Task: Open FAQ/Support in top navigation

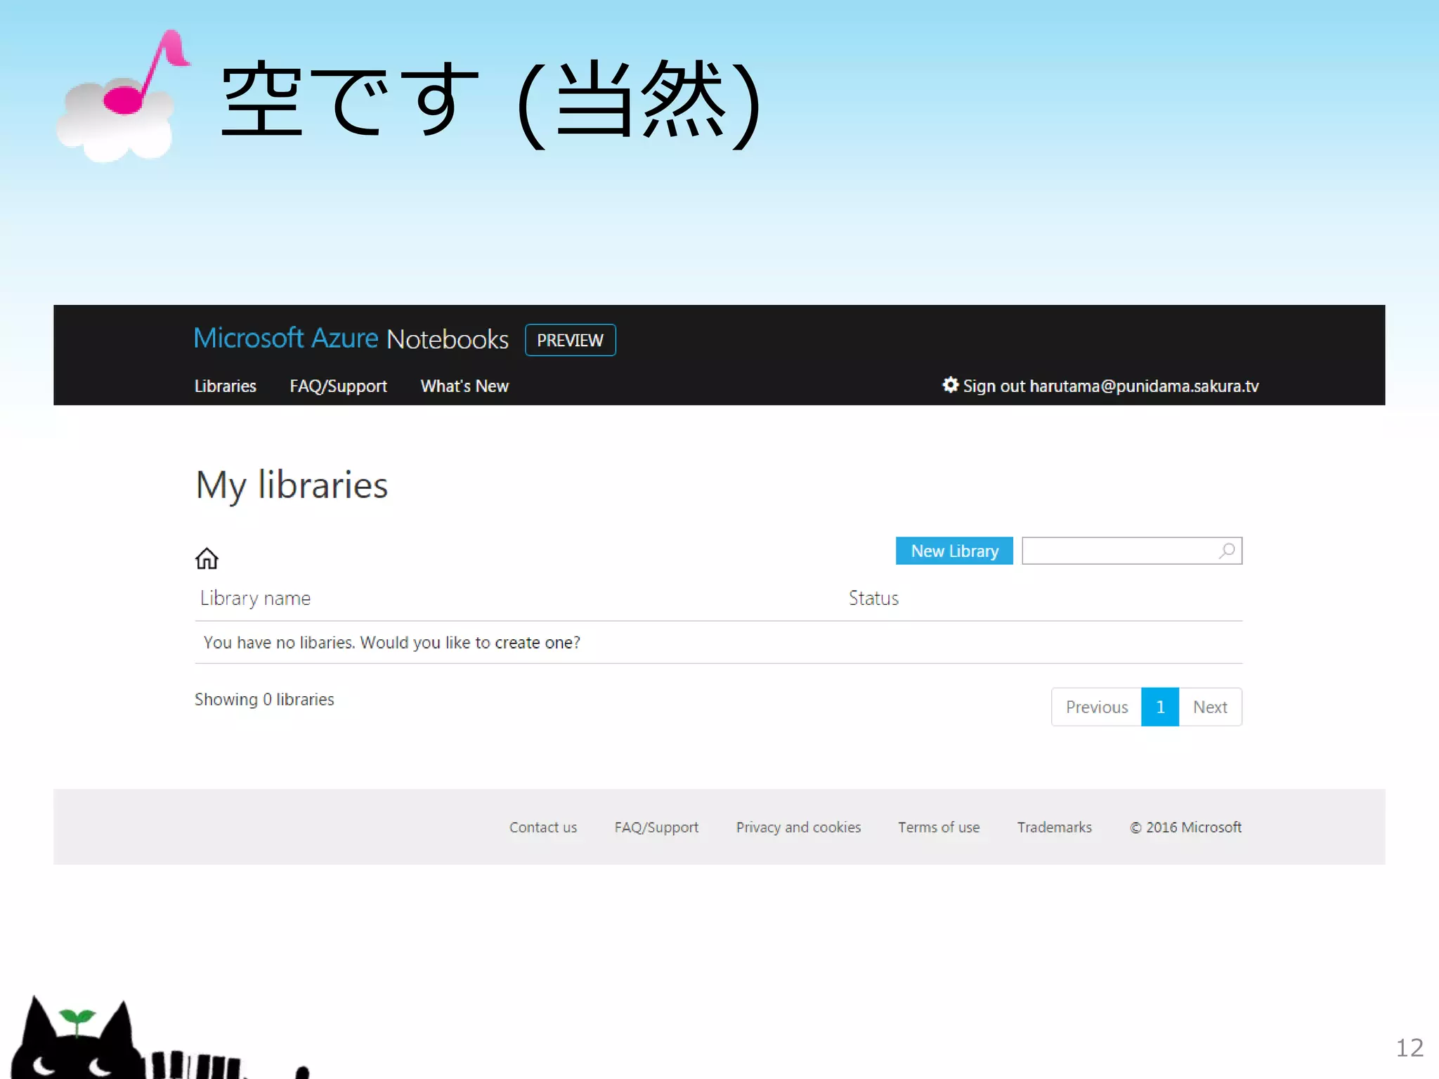Action: [x=338, y=386]
